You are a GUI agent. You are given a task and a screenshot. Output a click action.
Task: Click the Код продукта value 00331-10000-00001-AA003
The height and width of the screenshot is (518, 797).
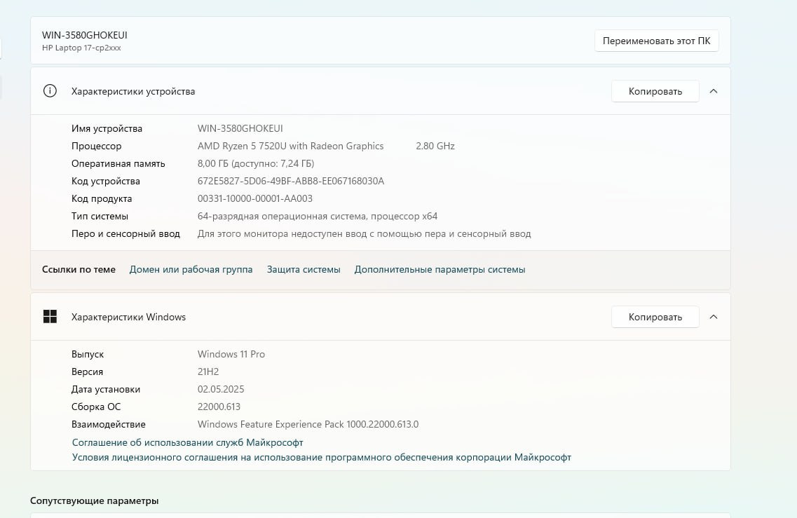tap(255, 198)
